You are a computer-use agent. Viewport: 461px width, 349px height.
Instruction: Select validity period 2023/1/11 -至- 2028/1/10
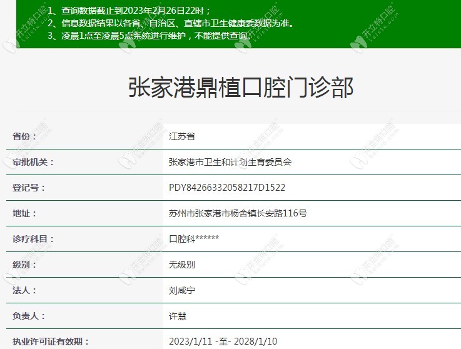coord(223,341)
